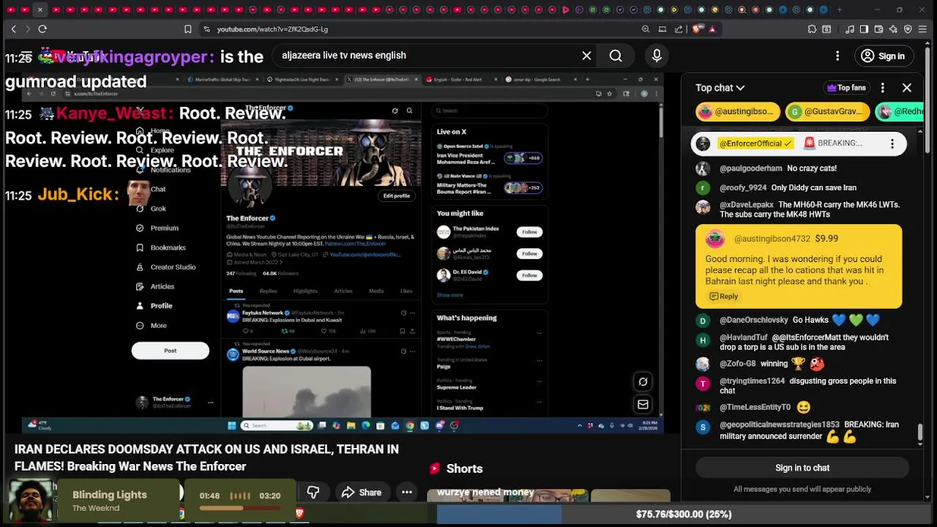Open the #WWEChamber trending topic
This screenshot has width=937, height=527.
tap(456, 340)
